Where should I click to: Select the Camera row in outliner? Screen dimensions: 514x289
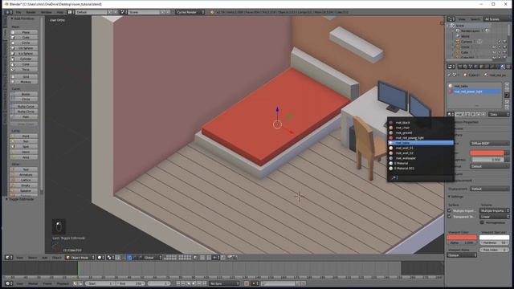click(x=466, y=42)
